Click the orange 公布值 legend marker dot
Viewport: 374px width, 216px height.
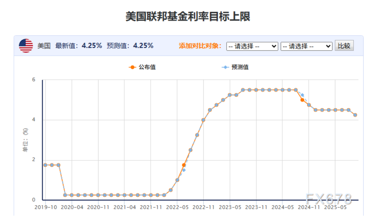[132, 67]
